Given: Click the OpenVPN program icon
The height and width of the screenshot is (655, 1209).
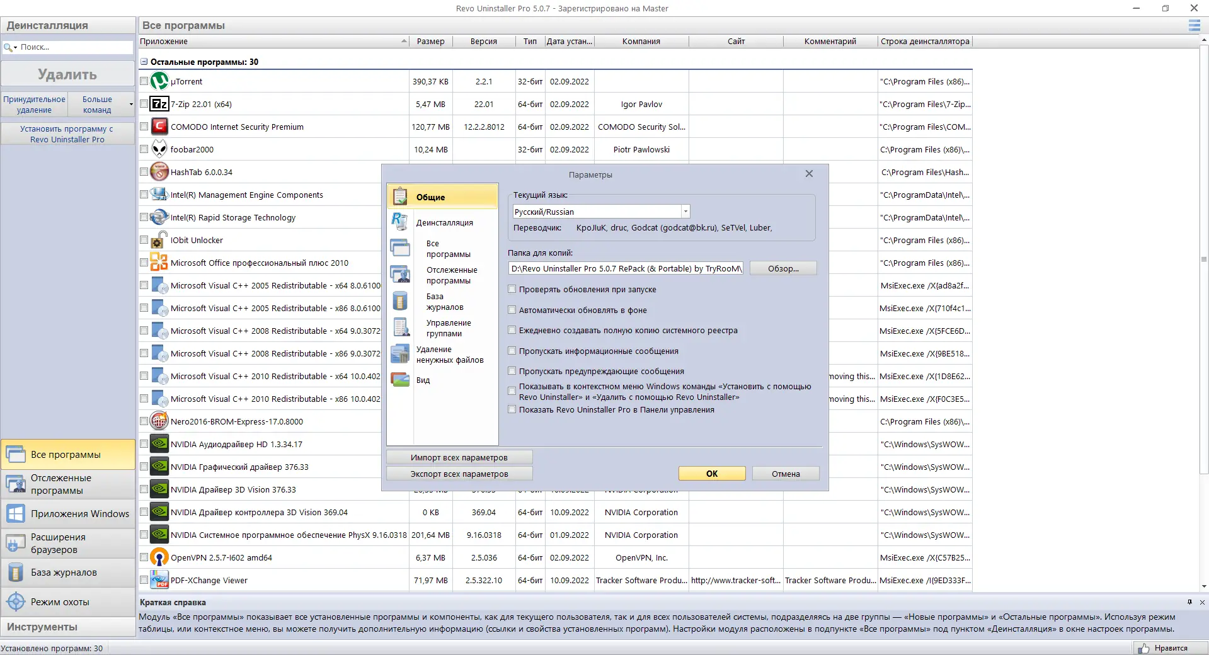Looking at the screenshot, I should [159, 557].
